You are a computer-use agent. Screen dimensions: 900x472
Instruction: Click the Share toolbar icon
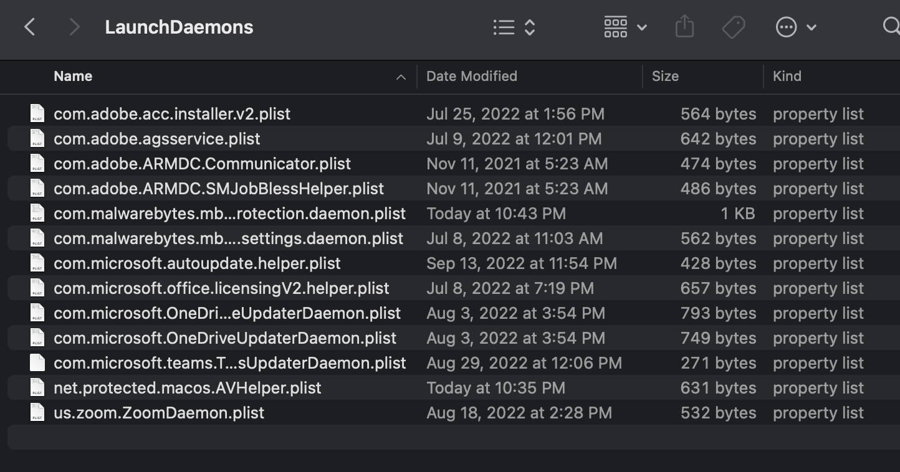click(684, 27)
